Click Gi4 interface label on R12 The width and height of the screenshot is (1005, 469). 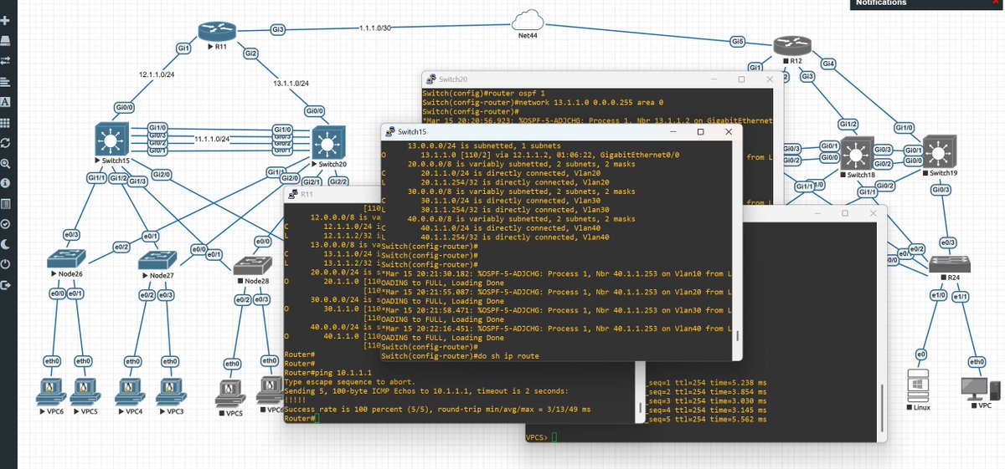click(x=828, y=64)
